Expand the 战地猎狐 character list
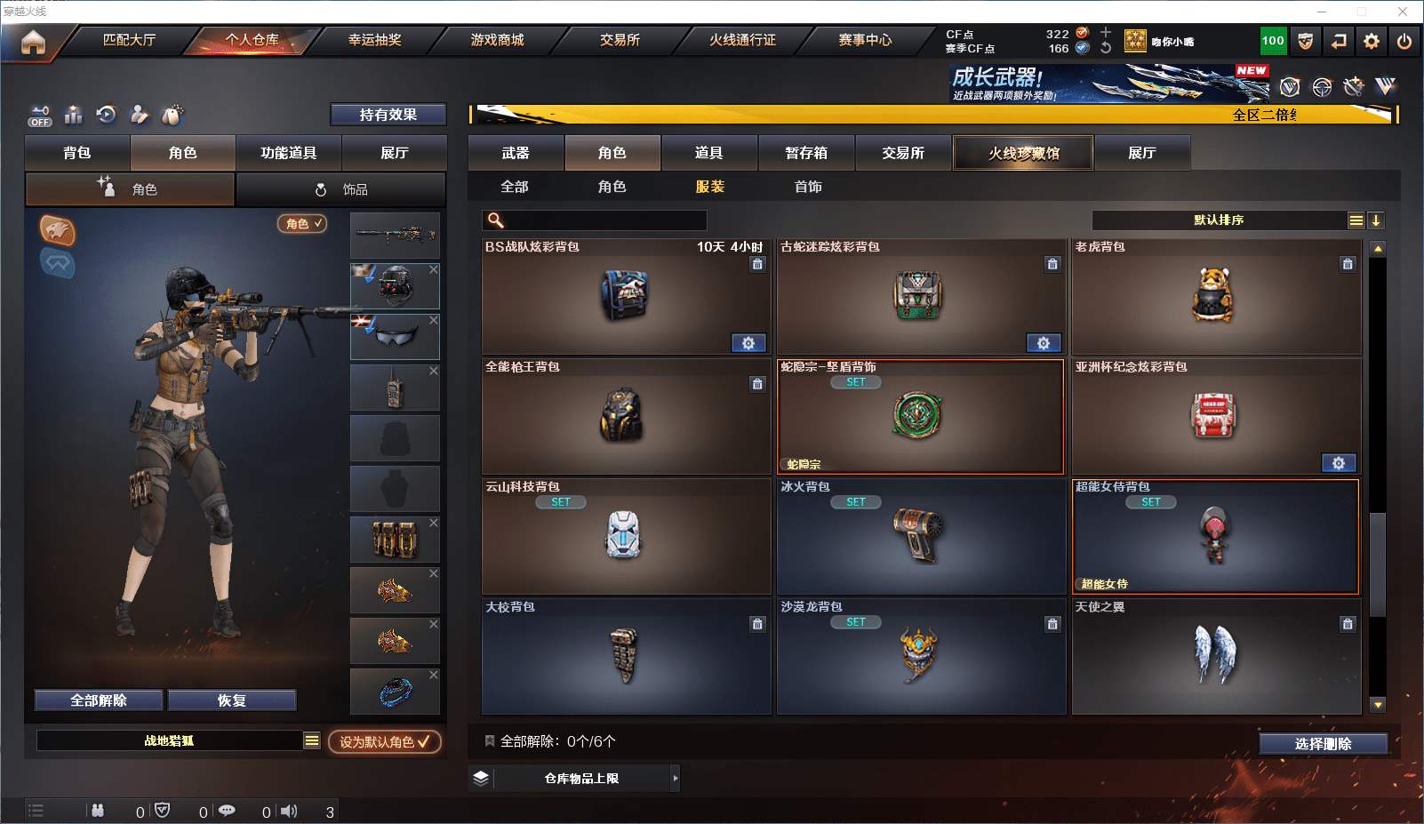This screenshot has width=1424, height=824. click(x=311, y=740)
